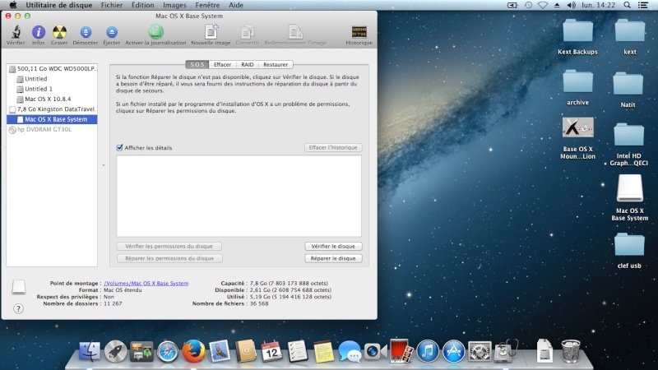The height and width of the screenshot is (370, 658).
Task: Click Activer la journalisation toolbar icon
Action: [155, 32]
